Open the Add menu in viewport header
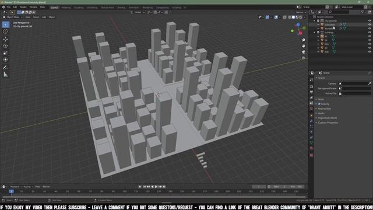Viewport: 373px width, 210px height. (x=44, y=17)
